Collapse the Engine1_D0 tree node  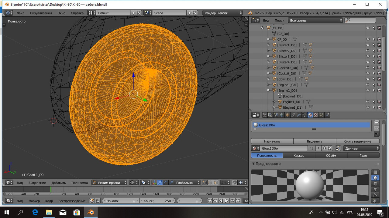coord(268,91)
